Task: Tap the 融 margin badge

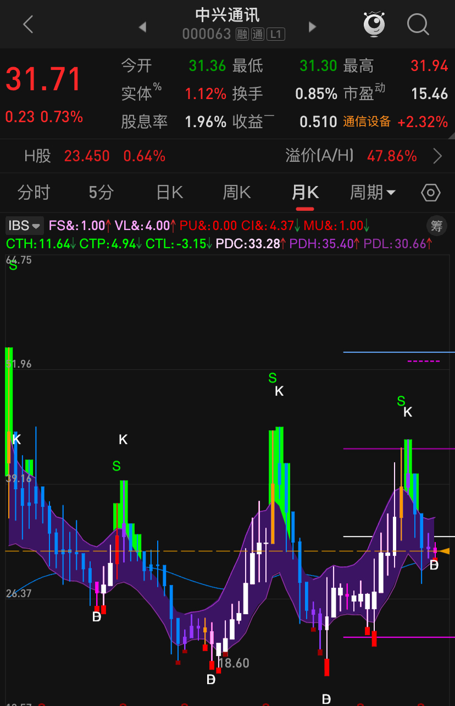Action: (242, 35)
